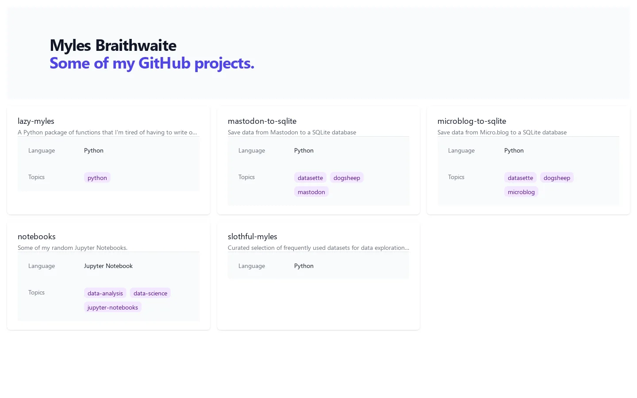
Task: Click the 'Some of my GitHub projects.' subtitle
Action: point(152,63)
